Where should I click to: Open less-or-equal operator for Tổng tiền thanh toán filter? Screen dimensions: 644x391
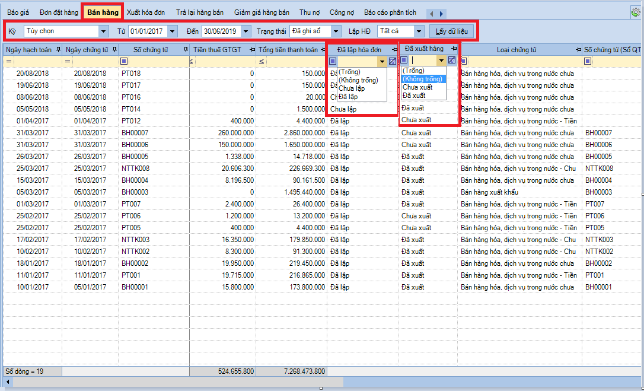(261, 61)
